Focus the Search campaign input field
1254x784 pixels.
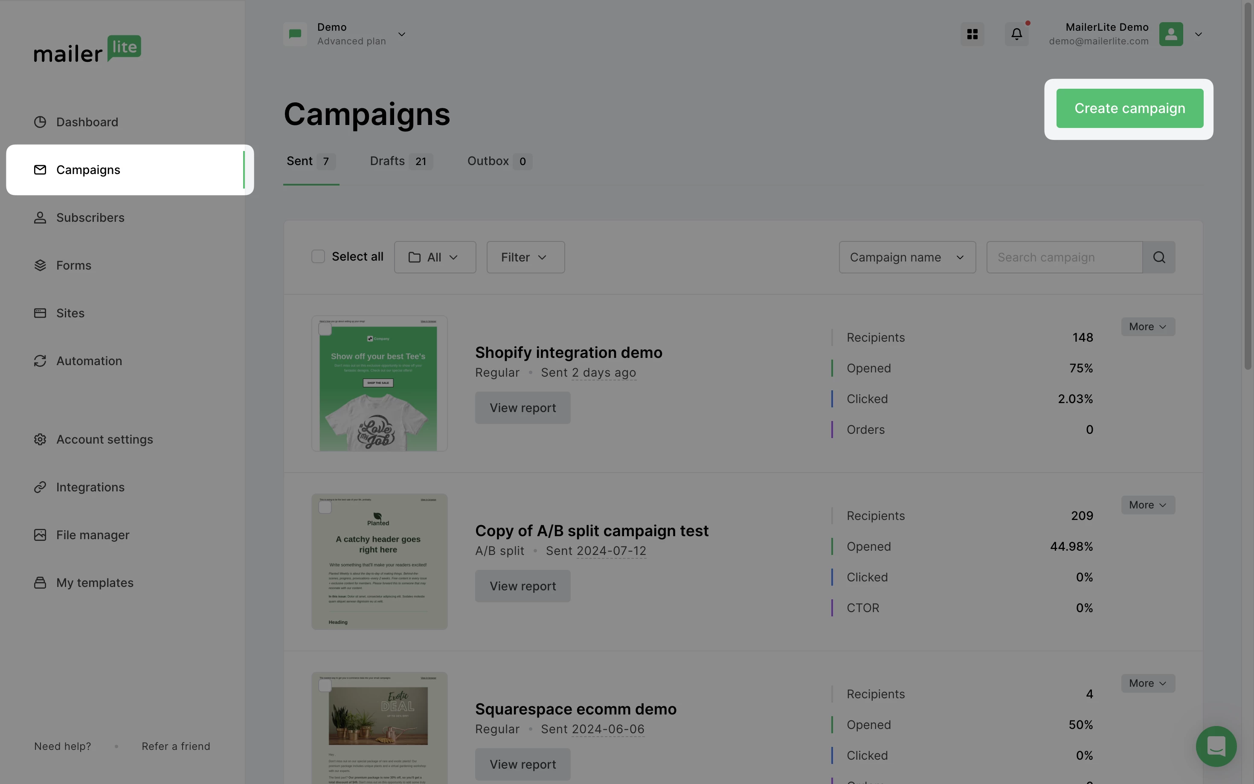tap(1064, 257)
